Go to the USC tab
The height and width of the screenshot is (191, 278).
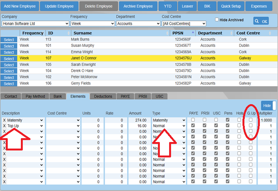(159, 96)
